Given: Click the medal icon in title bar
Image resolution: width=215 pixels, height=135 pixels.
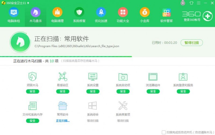Looking at the screenshot, I should pos(183,3).
